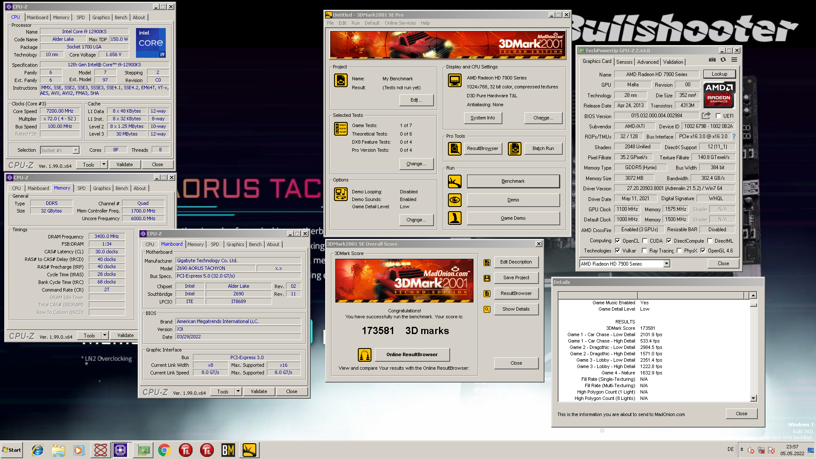Screen dimensions: 816x459
Task: Open Internet Explorer from the taskbar
Action: tap(37, 450)
